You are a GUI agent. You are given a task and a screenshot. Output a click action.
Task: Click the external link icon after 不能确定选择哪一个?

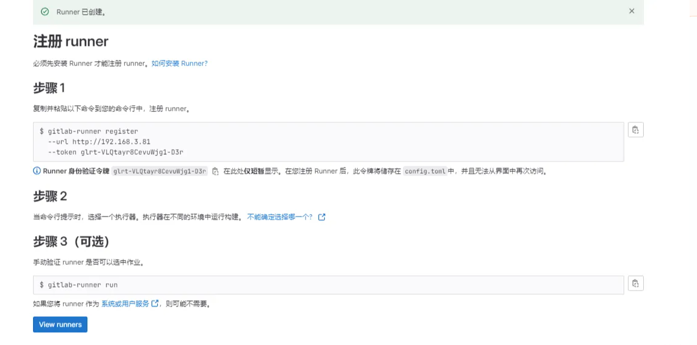322,217
